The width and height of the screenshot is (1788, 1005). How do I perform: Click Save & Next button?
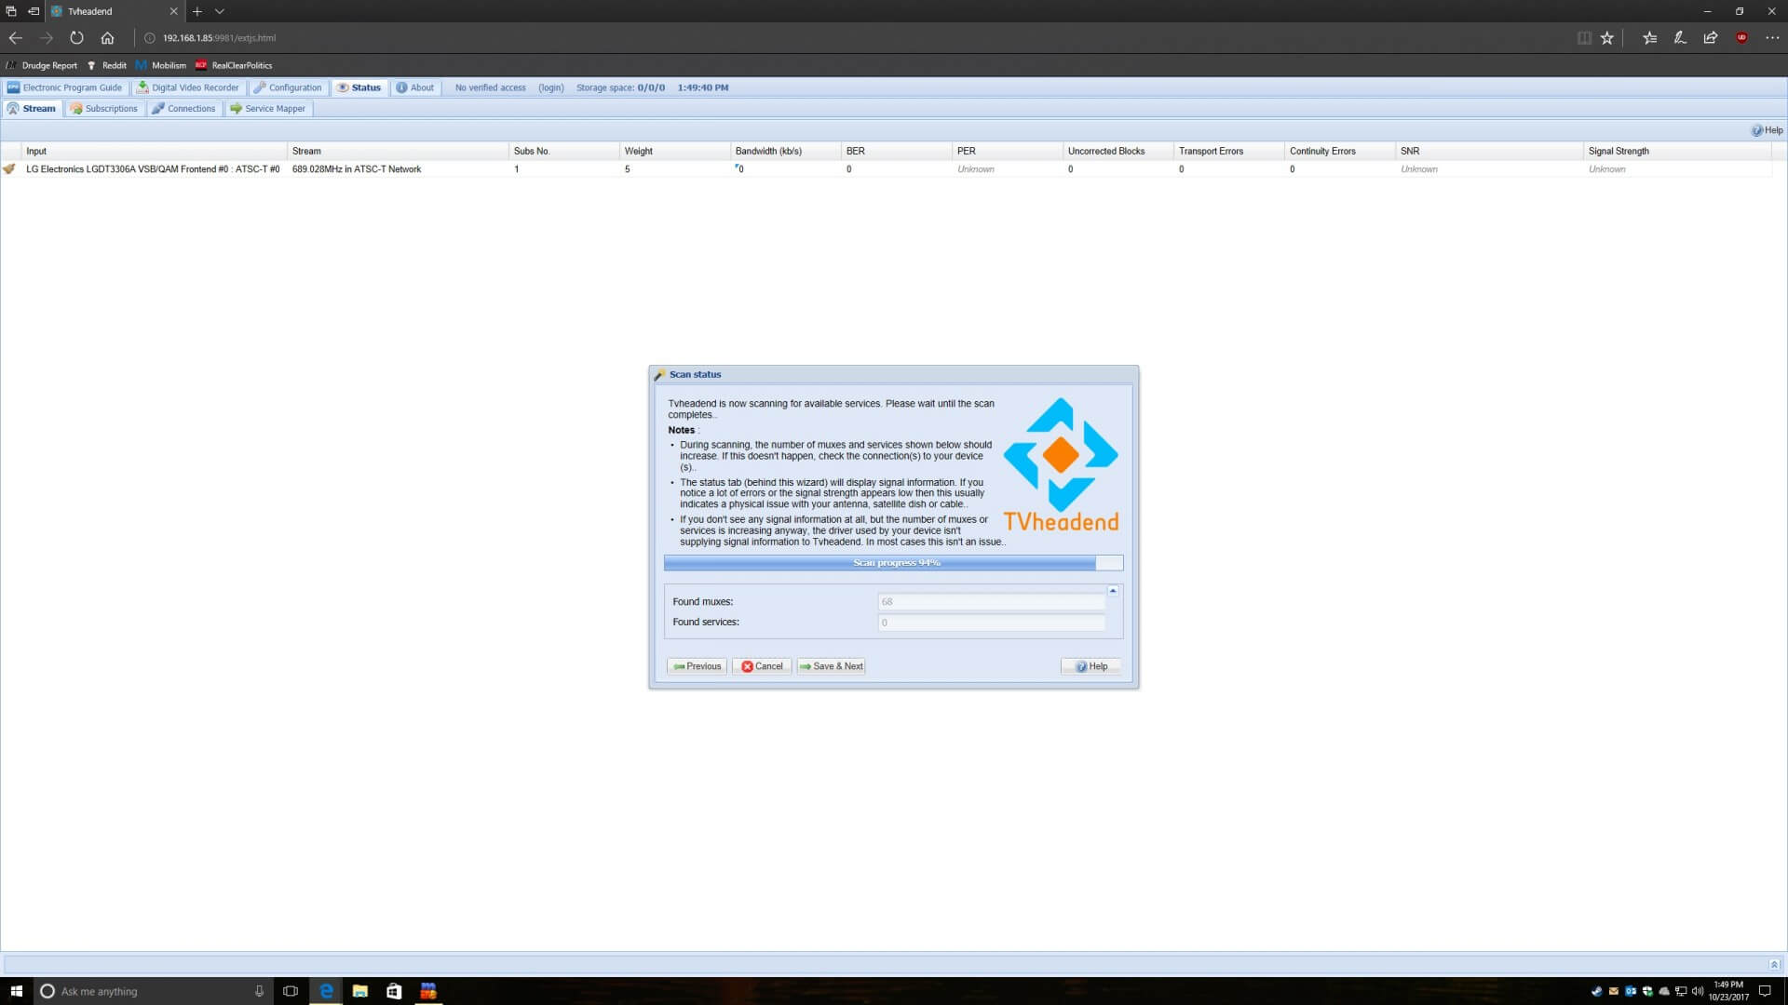click(x=831, y=666)
